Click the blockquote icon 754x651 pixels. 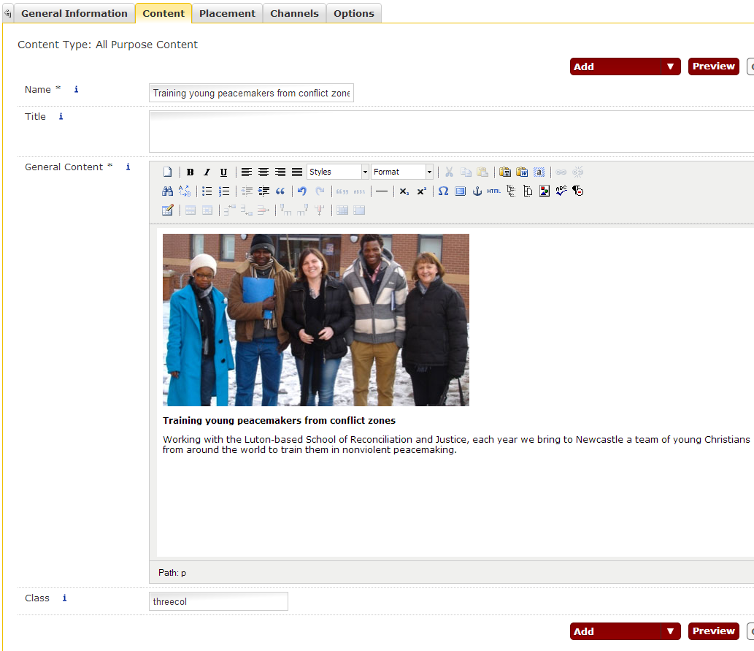pos(280,191)
